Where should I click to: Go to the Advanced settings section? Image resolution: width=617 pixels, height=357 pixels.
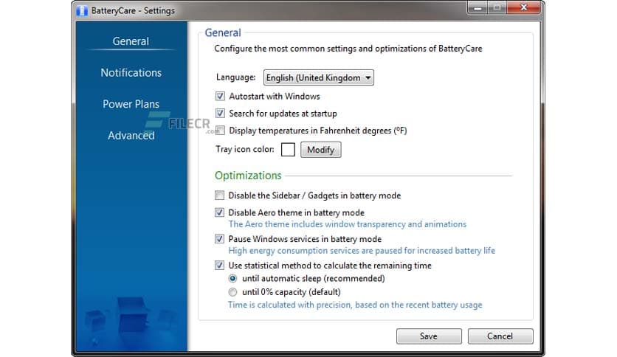(x=131, y=136)
